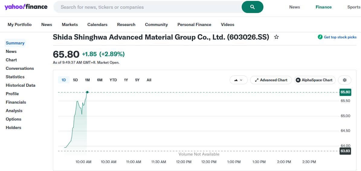The width and height of the screenshot is (361, 171).
Task: Open the Personal Finance menu
Action: click(194, 25)
